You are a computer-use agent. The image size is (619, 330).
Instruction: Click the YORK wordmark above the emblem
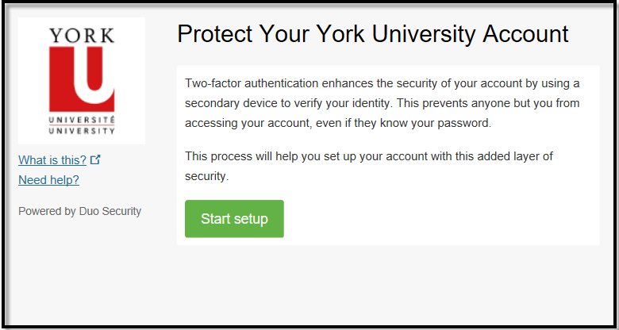click(82, 36)
